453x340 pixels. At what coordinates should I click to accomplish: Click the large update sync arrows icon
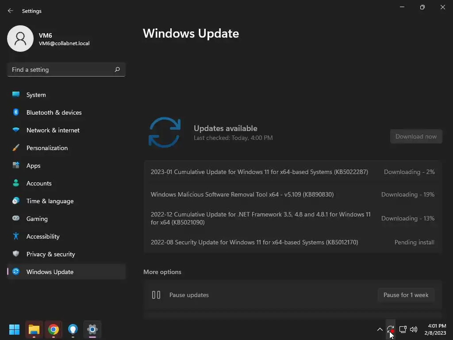point(165,132)
